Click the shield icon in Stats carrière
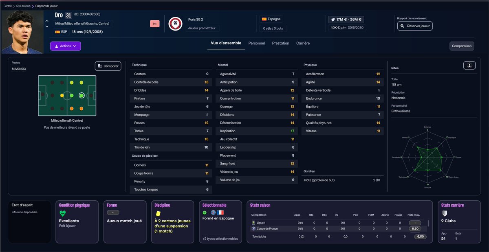 (445, 213)
